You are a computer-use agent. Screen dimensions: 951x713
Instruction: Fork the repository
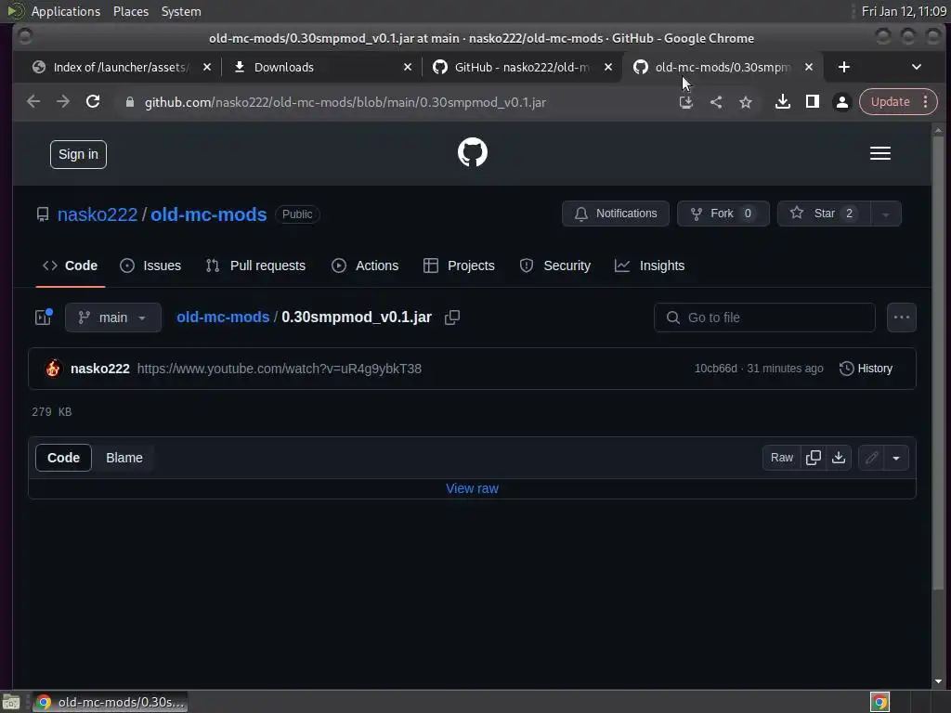[723, 214]
